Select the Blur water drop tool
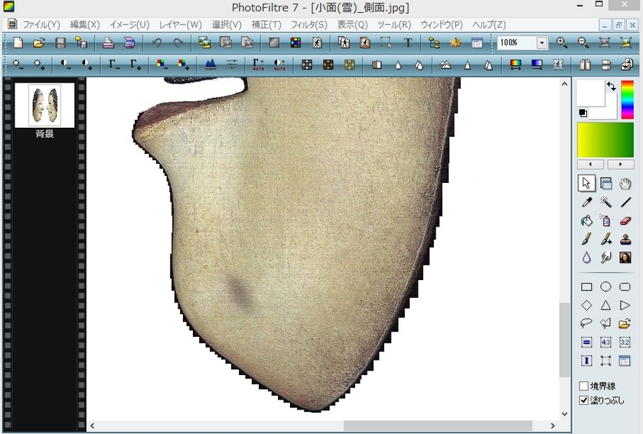 (x=586, y=258)
